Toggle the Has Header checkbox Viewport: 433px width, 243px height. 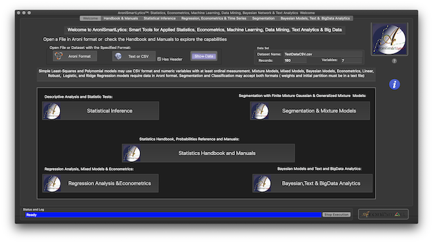[x=159, y=59]
